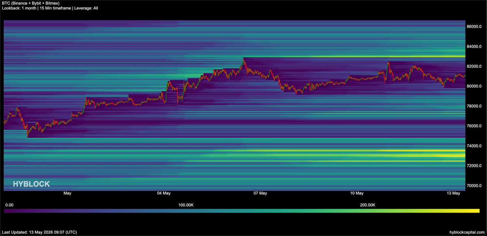487x236 pixels.
Task: Select the 04 May date marker
Action: pos(164,193)
